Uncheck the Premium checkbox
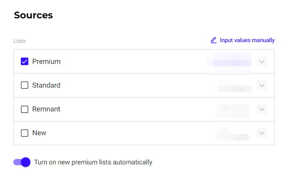The height and width of the screenshot is (174, 288). [25, 61]
